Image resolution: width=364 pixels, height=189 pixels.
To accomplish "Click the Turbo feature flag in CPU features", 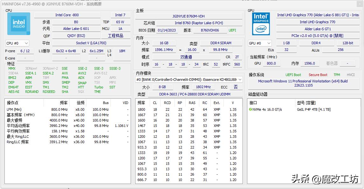I will click(99, 87).
